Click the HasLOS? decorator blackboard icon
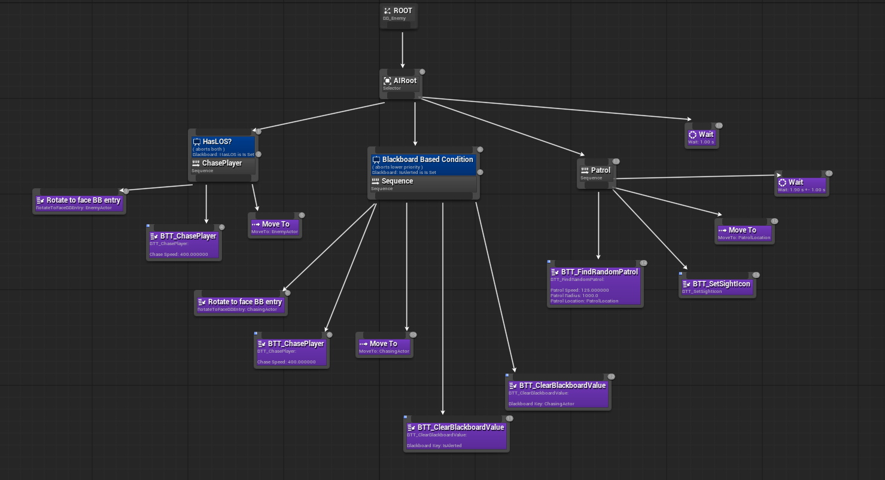The image size is (885, 480). point(196,142)
